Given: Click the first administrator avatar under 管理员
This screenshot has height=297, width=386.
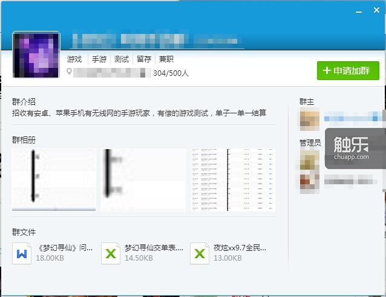Looking at the screenshot, I should tap(309, 160).
